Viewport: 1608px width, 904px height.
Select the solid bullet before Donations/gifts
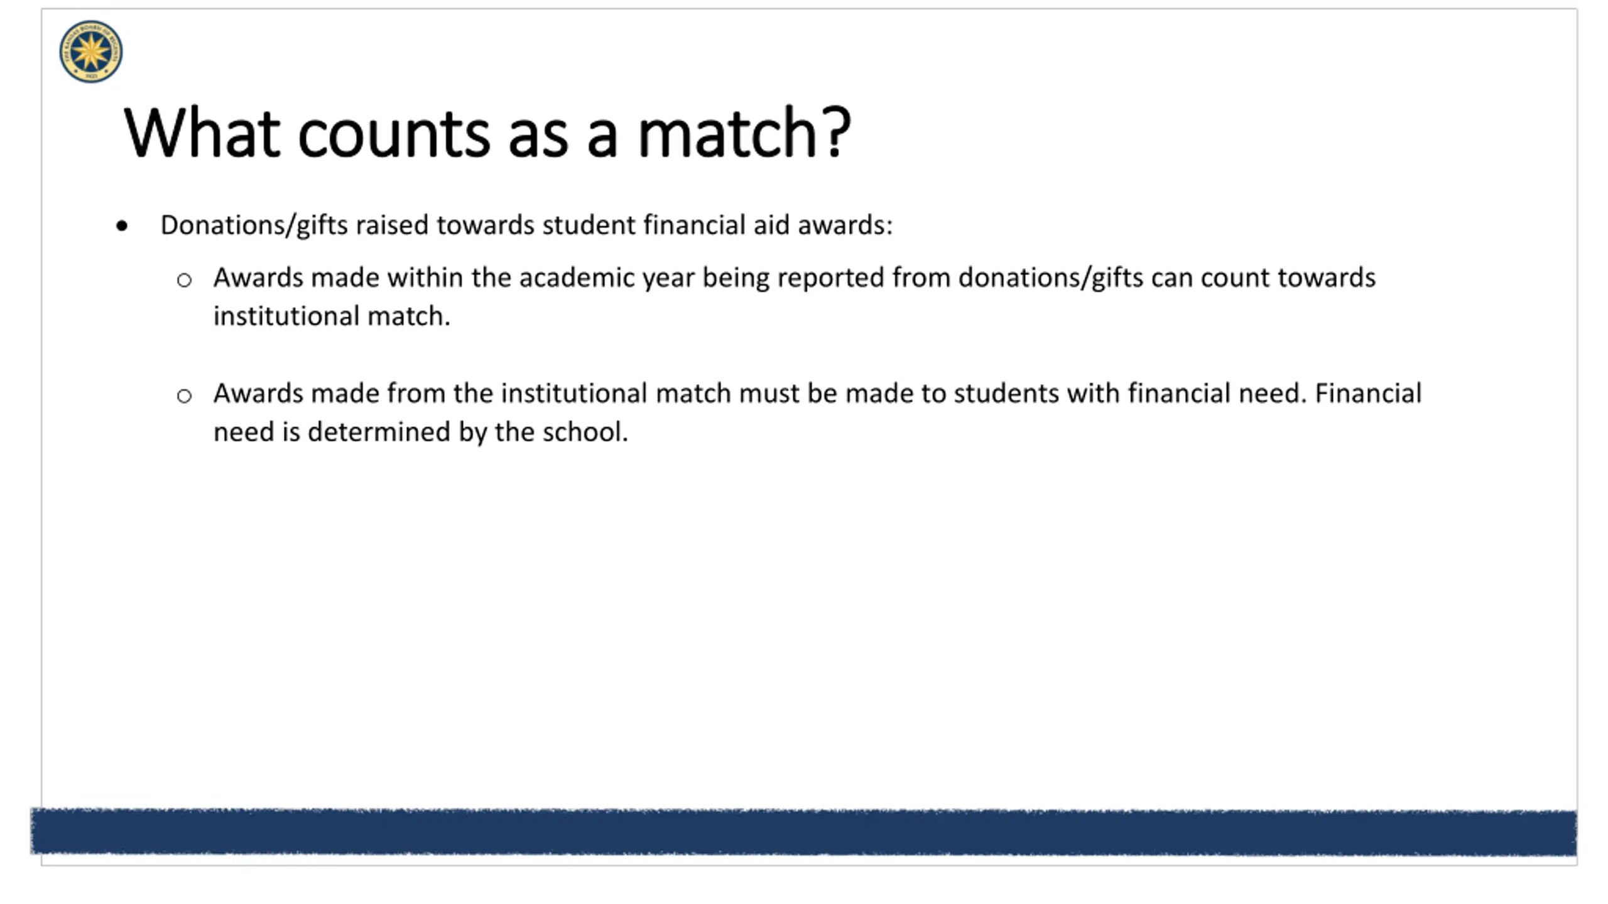click(122, 225)
